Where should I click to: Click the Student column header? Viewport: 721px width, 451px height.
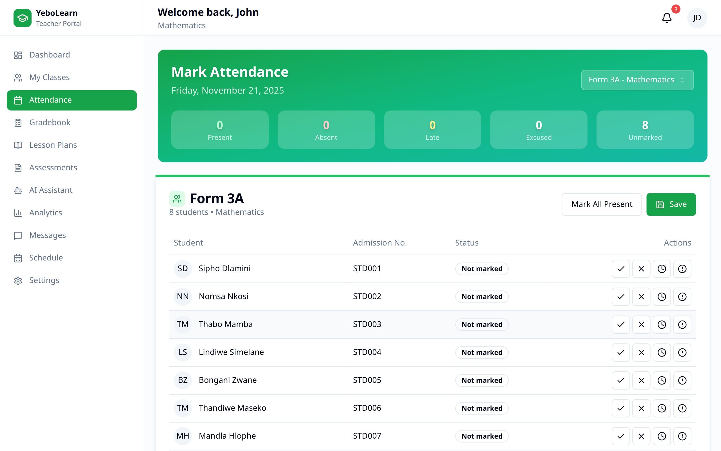[x=188, y=243]
